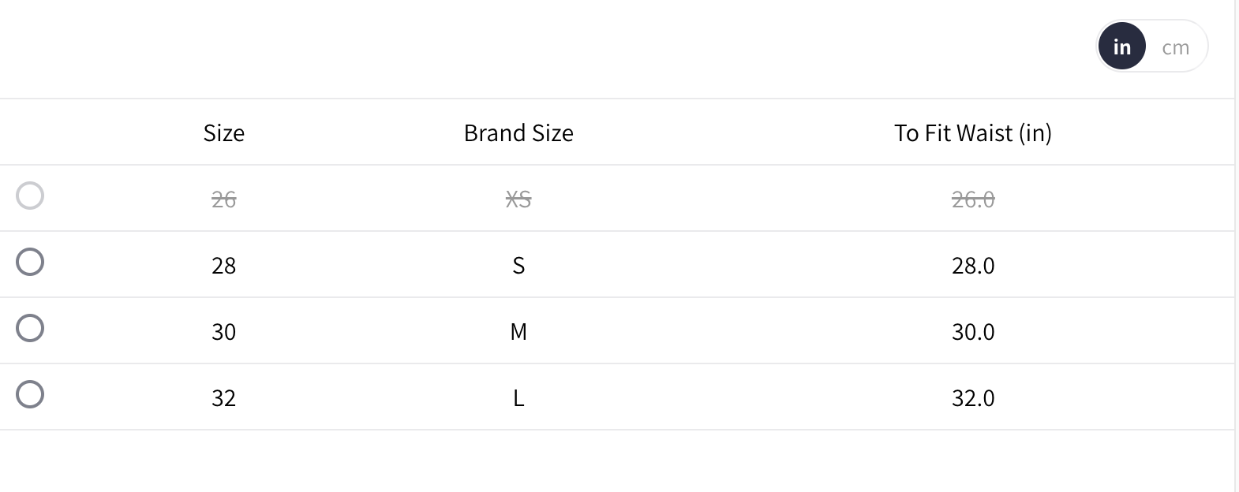Click the To Fit Waist (in) header
Image resolution: width=1239 pixels, height=492 pixels.
click(x=972, y=132)
